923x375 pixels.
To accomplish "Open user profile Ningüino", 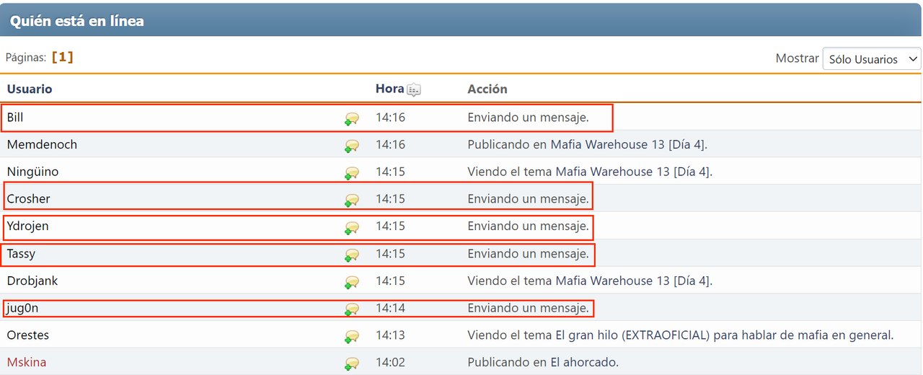I will 32,172.
